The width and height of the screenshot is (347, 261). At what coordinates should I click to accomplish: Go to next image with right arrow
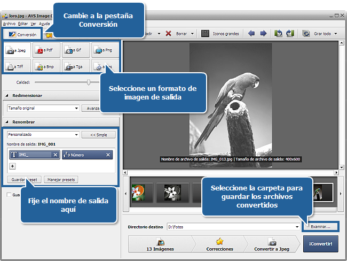click(263, 33)
